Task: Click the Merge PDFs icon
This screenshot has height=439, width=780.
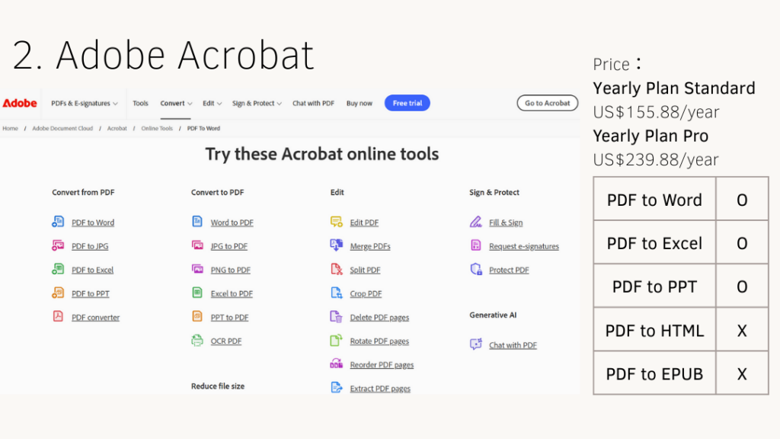Action: click(x=336, y=245)
